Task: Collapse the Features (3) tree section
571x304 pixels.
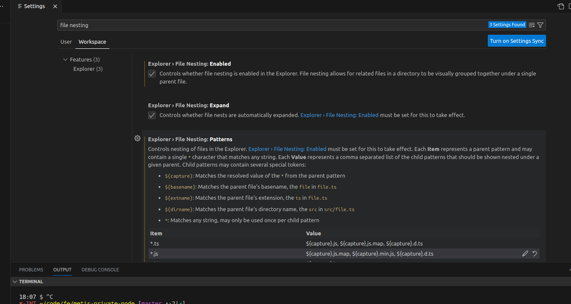Action: point(65,60)
